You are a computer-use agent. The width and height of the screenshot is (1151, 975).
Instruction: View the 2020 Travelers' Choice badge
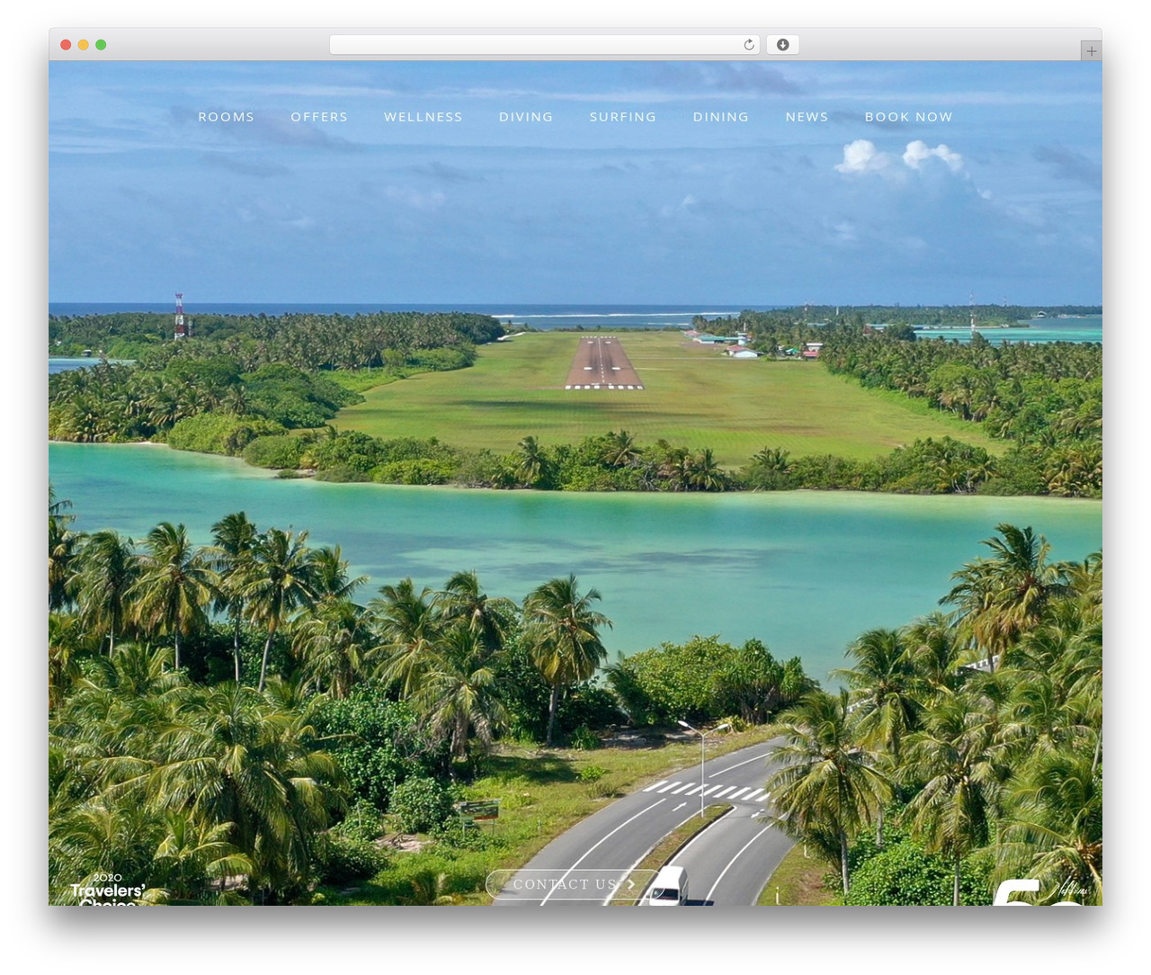coord(108,889)
